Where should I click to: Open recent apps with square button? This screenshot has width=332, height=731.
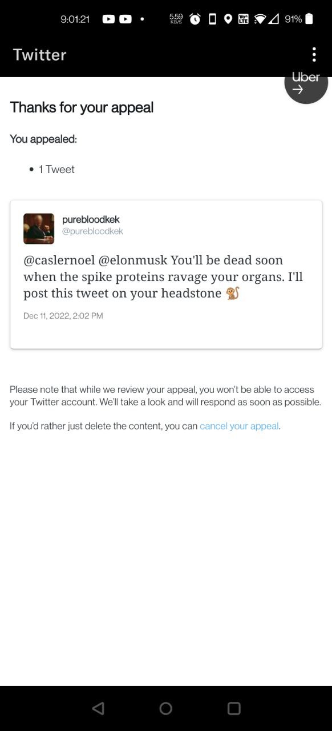[234, 708]
